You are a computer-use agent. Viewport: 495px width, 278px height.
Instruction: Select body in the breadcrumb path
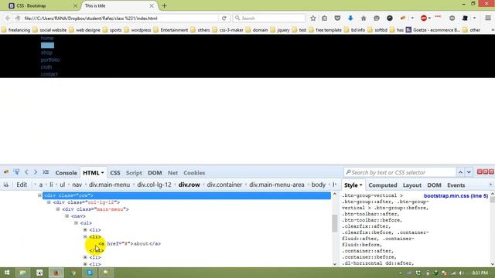pyautogui.click(x=318, y=185)
